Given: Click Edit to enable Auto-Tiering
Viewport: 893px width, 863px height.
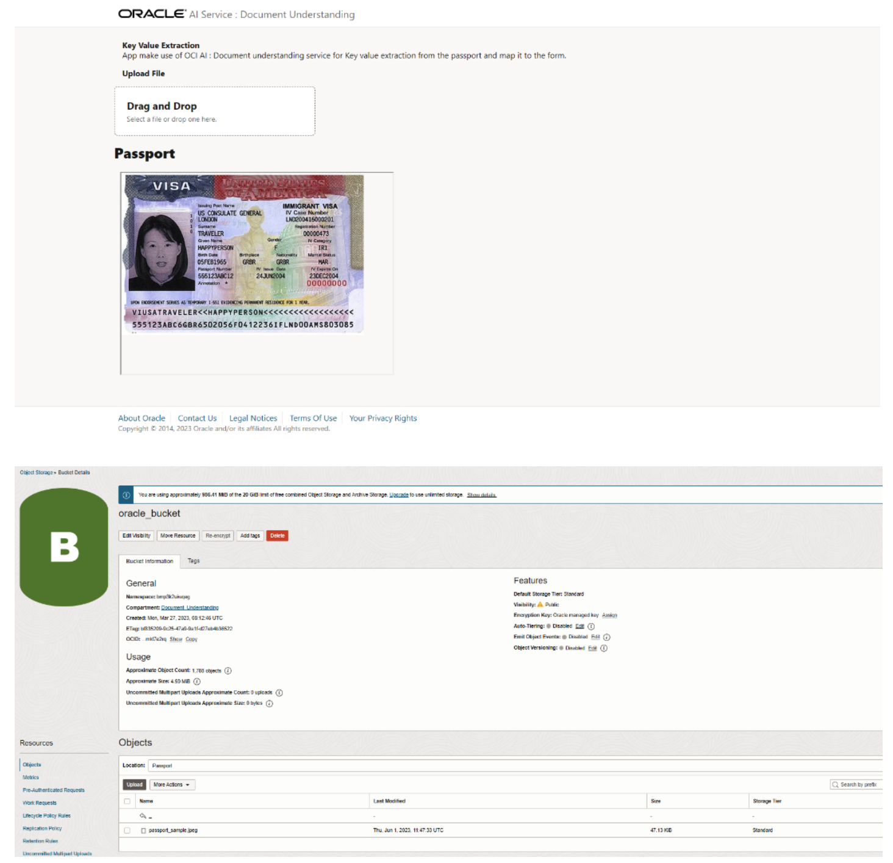Looking at the screenshot, I should click(579, 626).
